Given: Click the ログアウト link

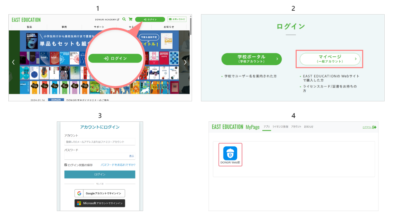Looking at the screenshot, I should coord(367,127).
